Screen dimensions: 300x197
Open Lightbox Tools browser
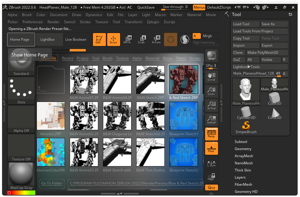click(260, 67)
